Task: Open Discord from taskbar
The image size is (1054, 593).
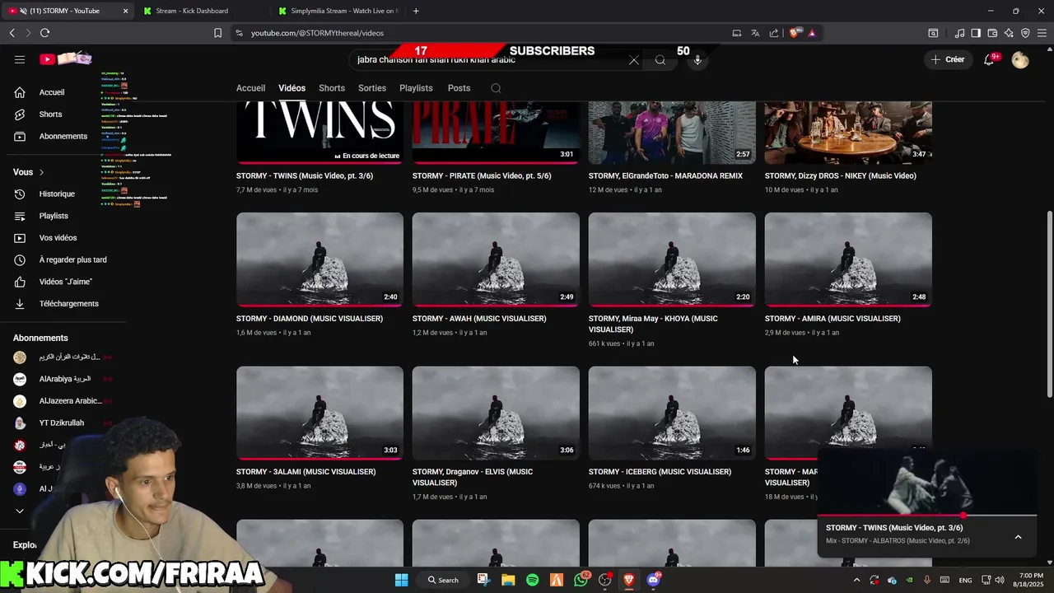Action: [654, 580]
